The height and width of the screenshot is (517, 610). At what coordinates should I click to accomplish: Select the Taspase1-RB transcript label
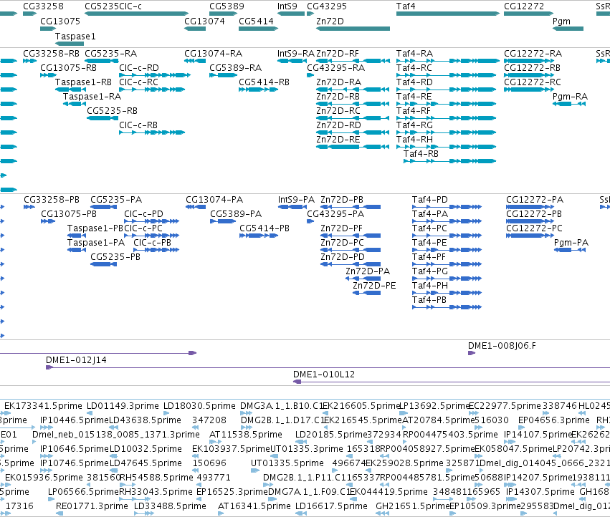[83, 82]
